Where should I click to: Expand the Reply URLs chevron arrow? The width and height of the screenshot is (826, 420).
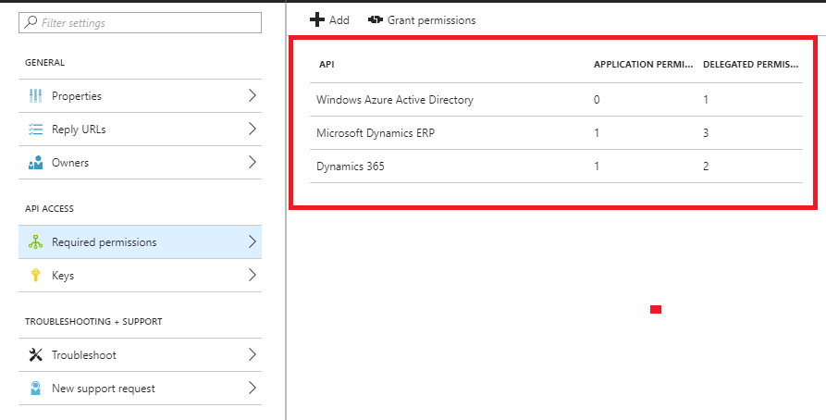pyautogui.click(x=252, y=130)
